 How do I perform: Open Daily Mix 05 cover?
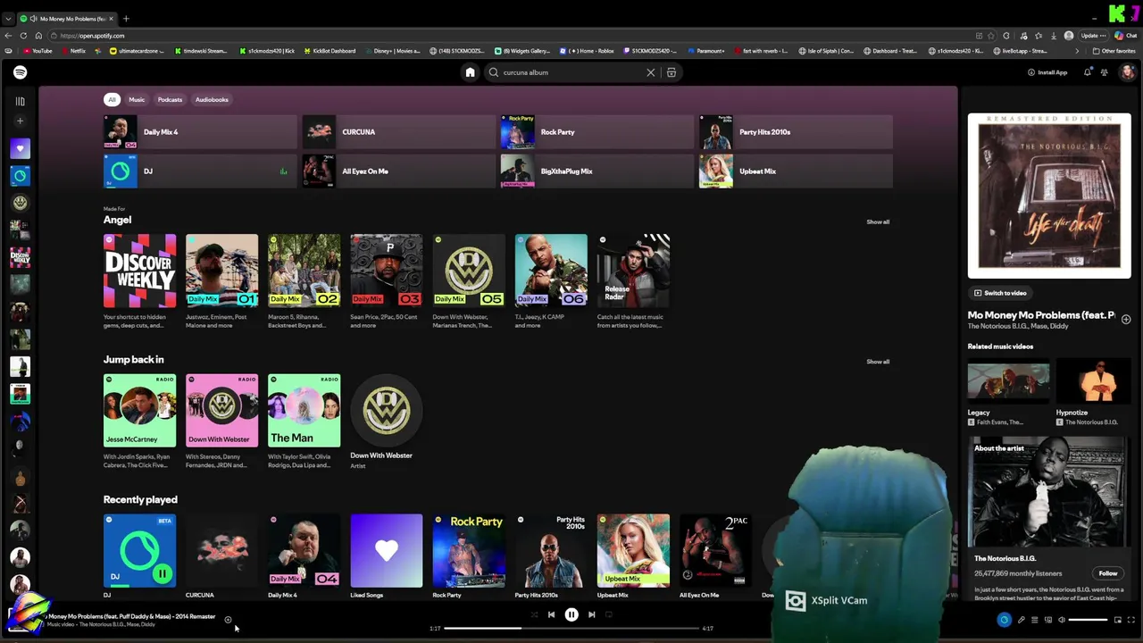pos(469,271)
